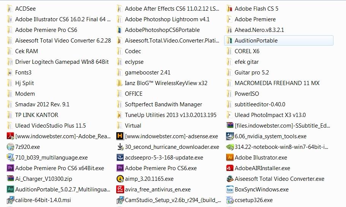Select the PowerISO folder name

click(247, 94)
